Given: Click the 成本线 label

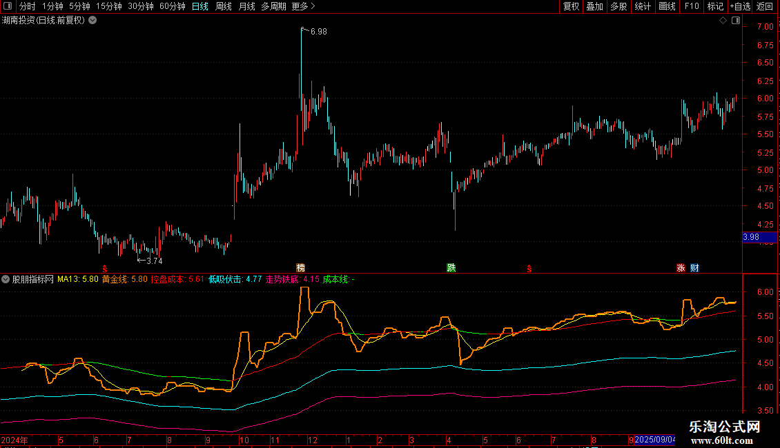Looking at the screenshot, I should [x=339, y=279].
